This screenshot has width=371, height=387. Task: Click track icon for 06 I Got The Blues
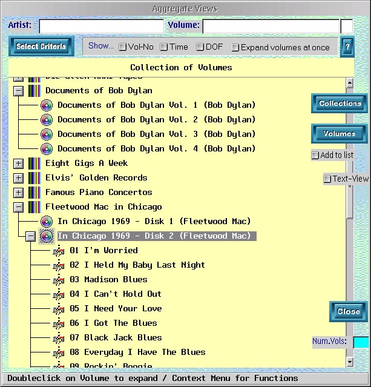coord(59,324)
